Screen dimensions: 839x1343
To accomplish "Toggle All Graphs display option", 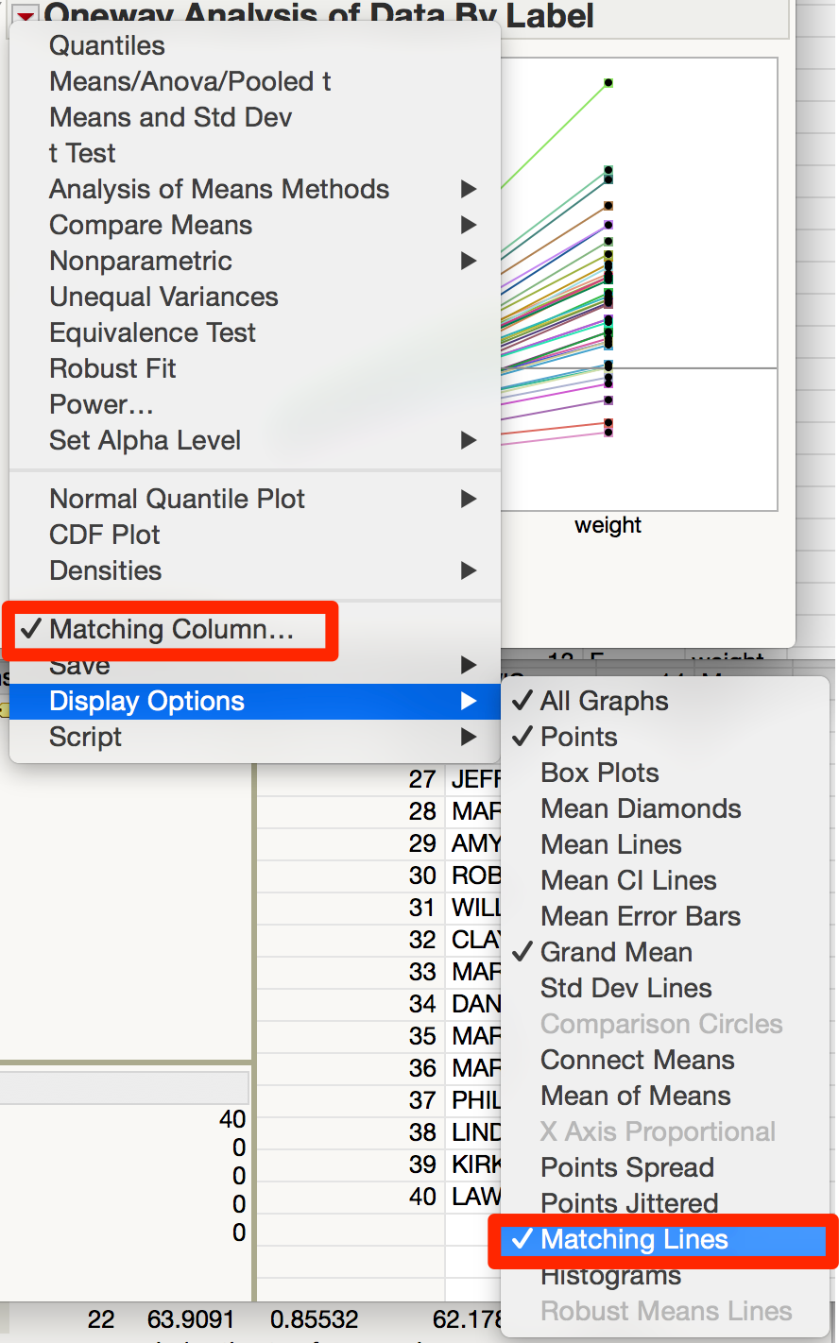I will [x=604, y=701].
